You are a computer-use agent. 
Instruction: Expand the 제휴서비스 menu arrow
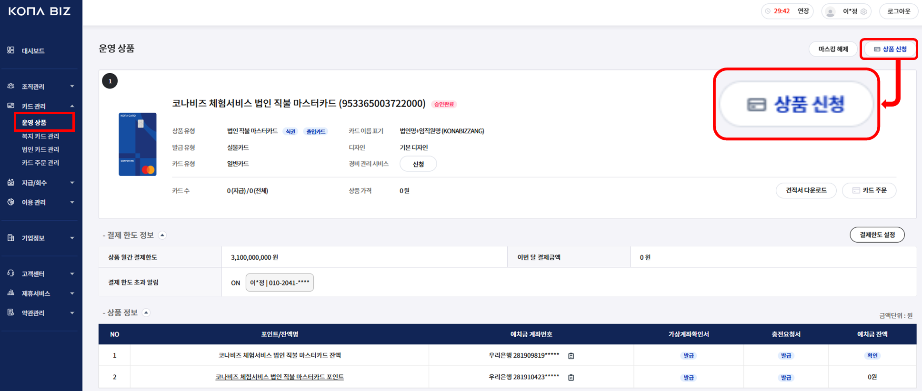[72, 293]
